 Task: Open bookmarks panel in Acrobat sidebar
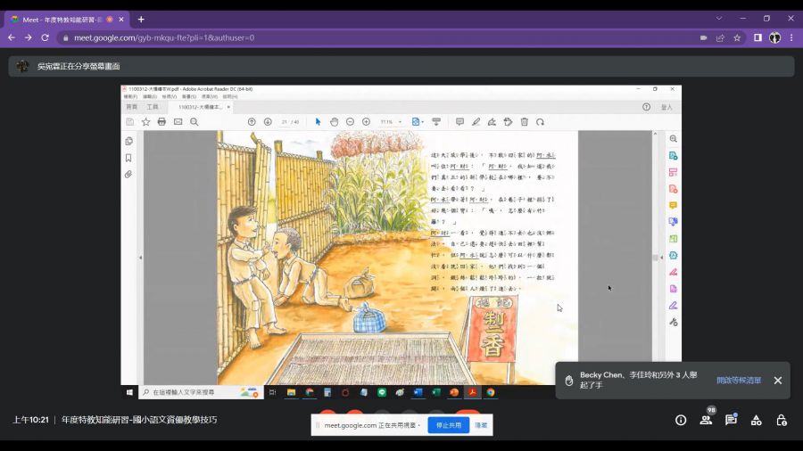[x=128, y=158]
